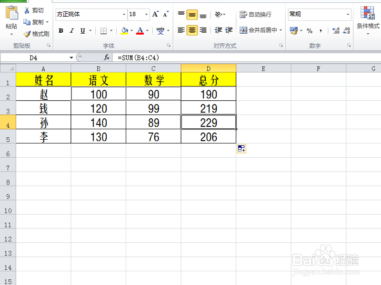Select cell containing 76
Image resolution: width=381 pixels, height=285 pixels.
pyautogui.click(x=153, y=136)
